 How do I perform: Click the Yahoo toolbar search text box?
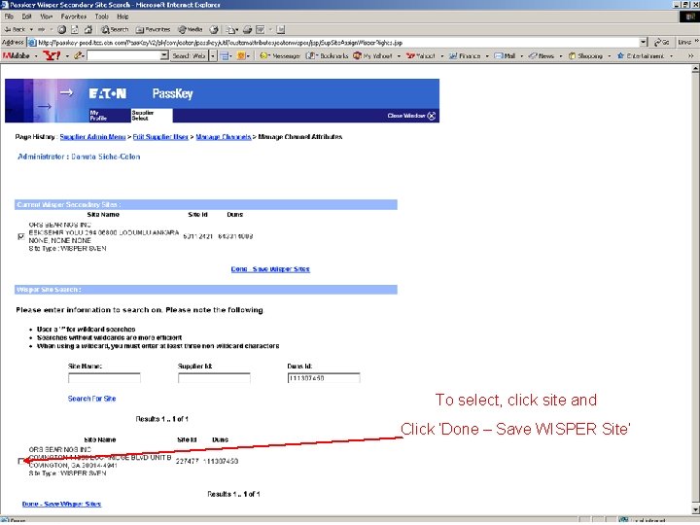(123, 55)
